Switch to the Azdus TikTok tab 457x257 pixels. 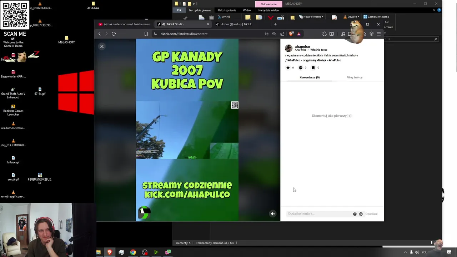coord(236,24)
